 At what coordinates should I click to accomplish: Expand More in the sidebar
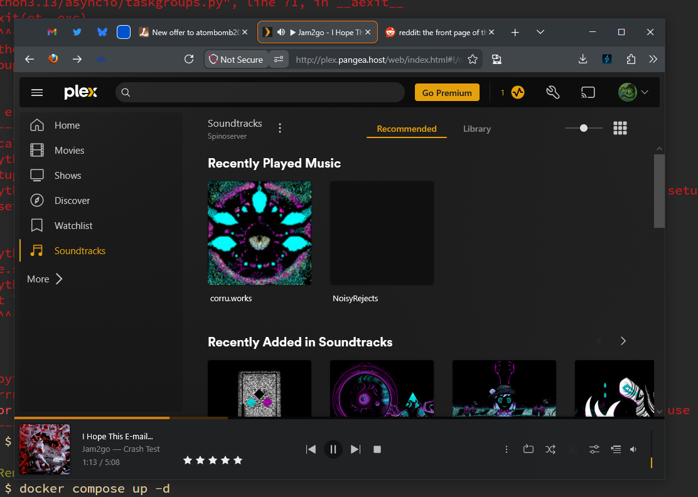tap(45, 279)
